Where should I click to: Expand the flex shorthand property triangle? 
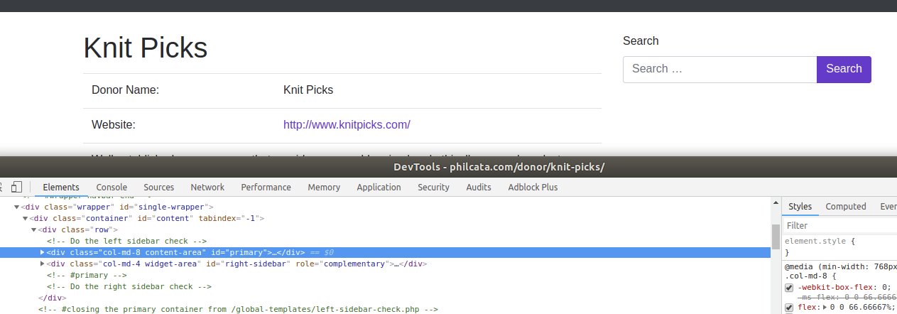click(x=825, y=308)
